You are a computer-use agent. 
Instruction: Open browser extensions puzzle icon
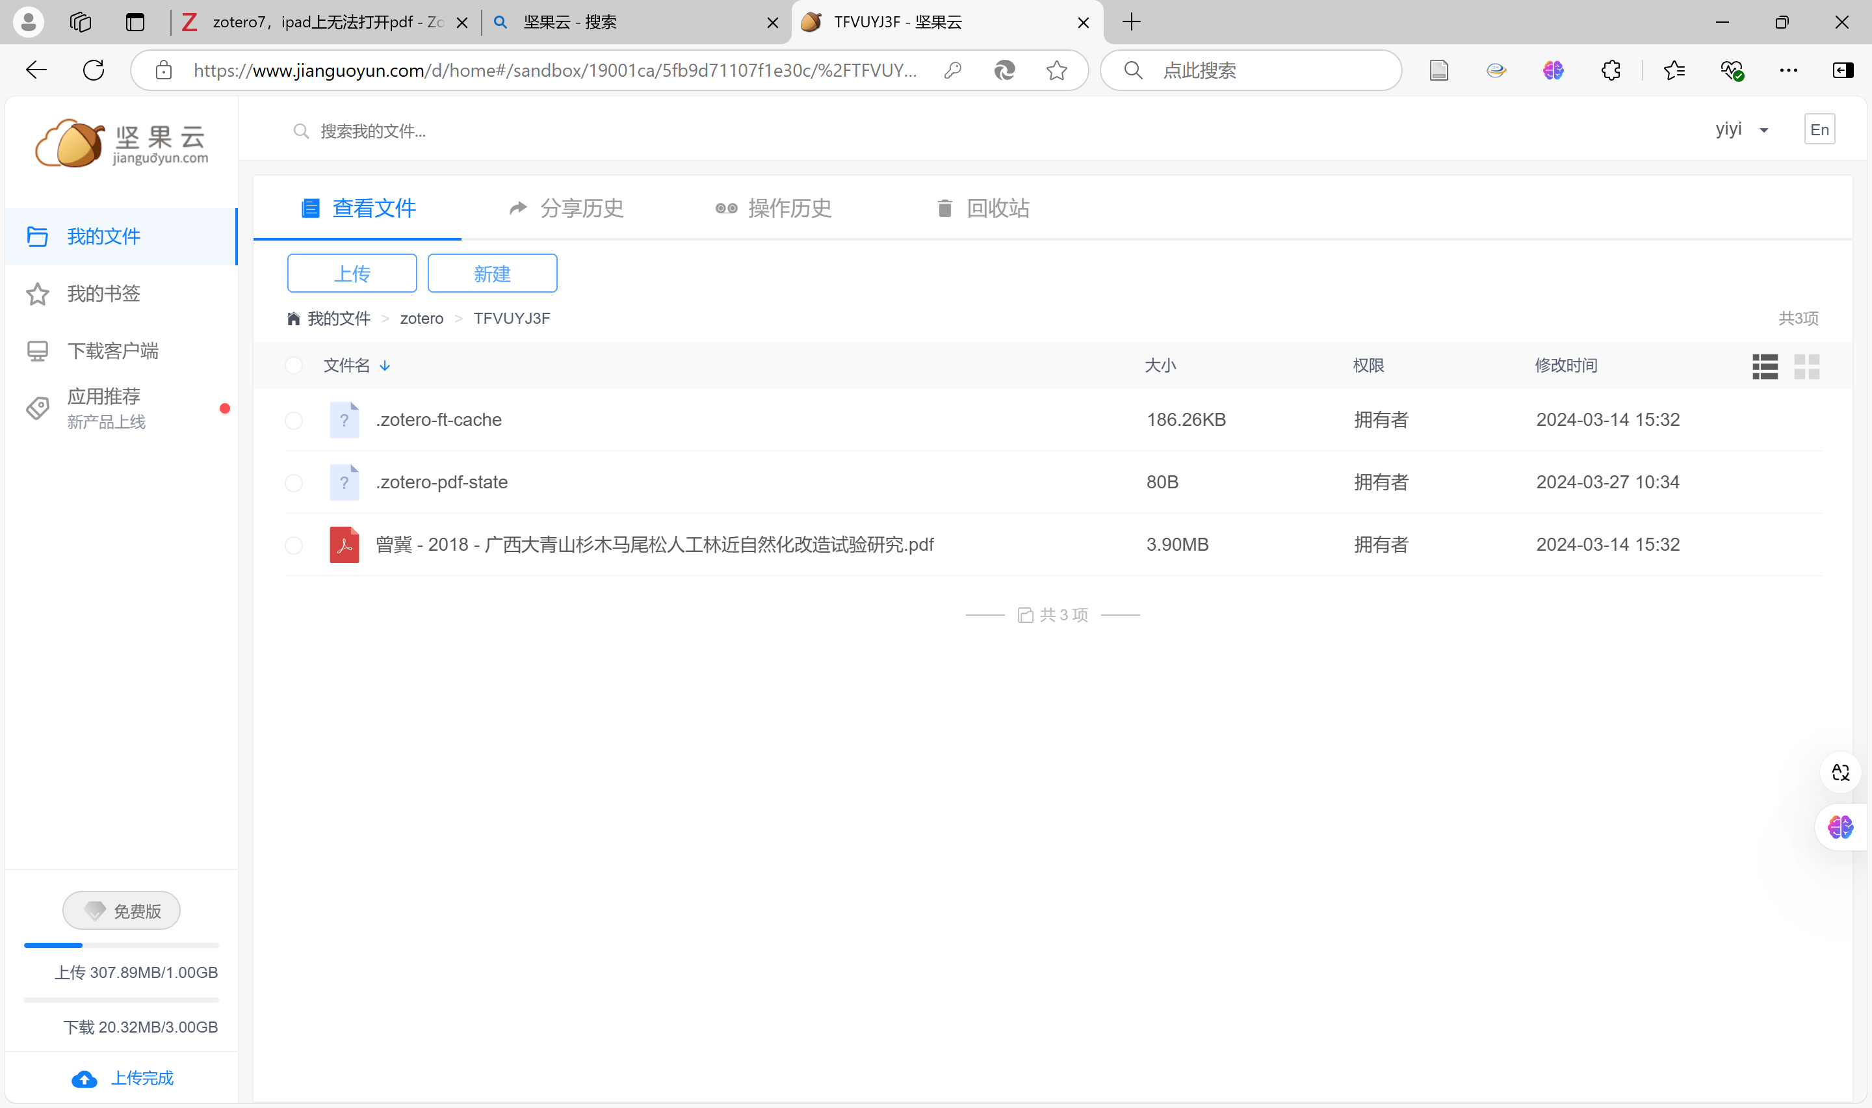pos(1610,70)
